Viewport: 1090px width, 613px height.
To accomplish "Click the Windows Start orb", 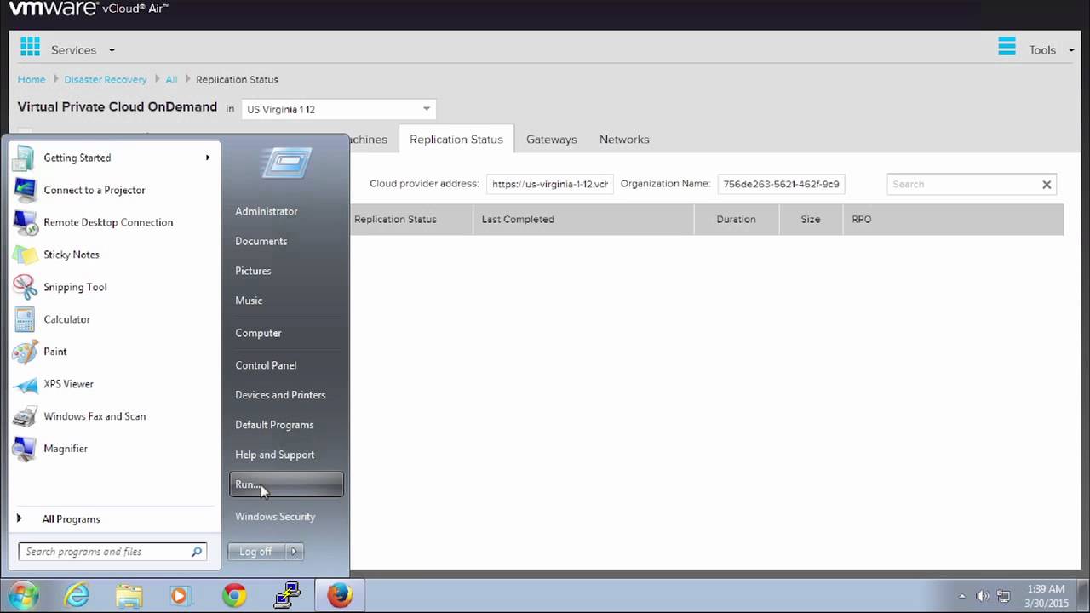I will 23,595.
